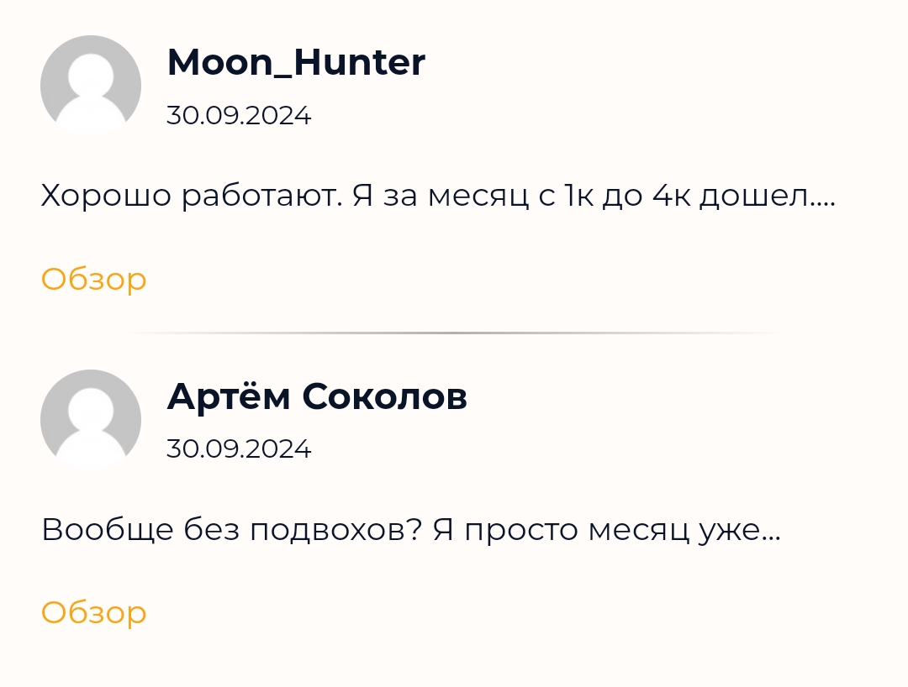Click the date under Moon_Hunter's name
This screenshot has width=908, height=687.
point(239,115)
